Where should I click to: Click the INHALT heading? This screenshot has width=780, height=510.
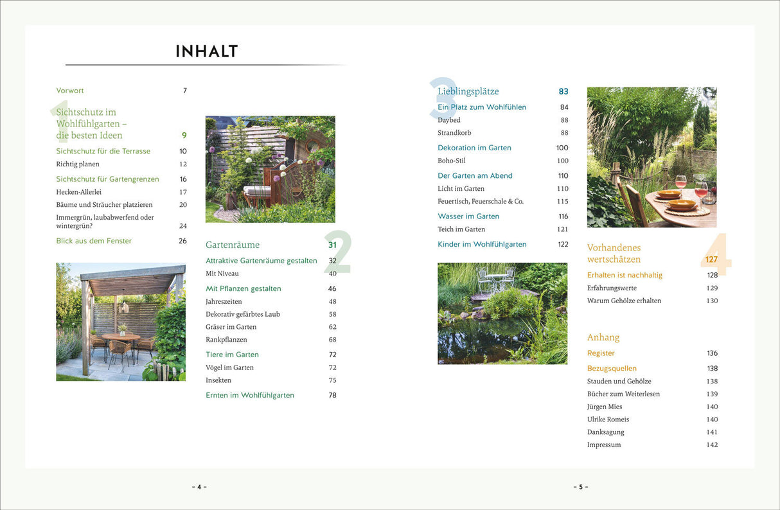coord(206,51)
